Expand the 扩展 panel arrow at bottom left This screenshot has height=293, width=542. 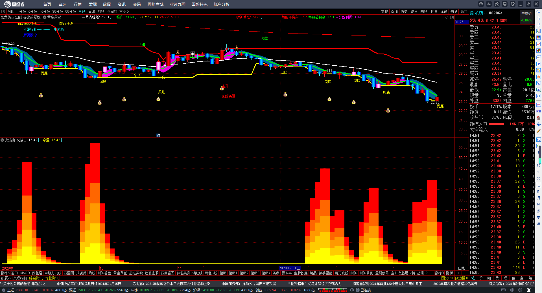point(6,278)
